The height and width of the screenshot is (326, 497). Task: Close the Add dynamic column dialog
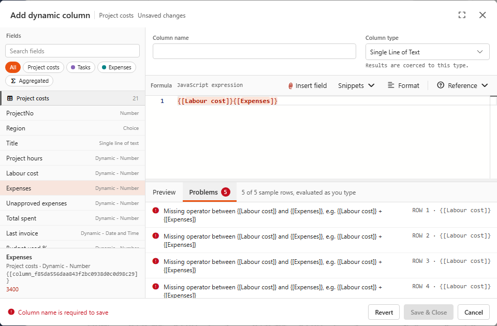[x=483, y=15]
